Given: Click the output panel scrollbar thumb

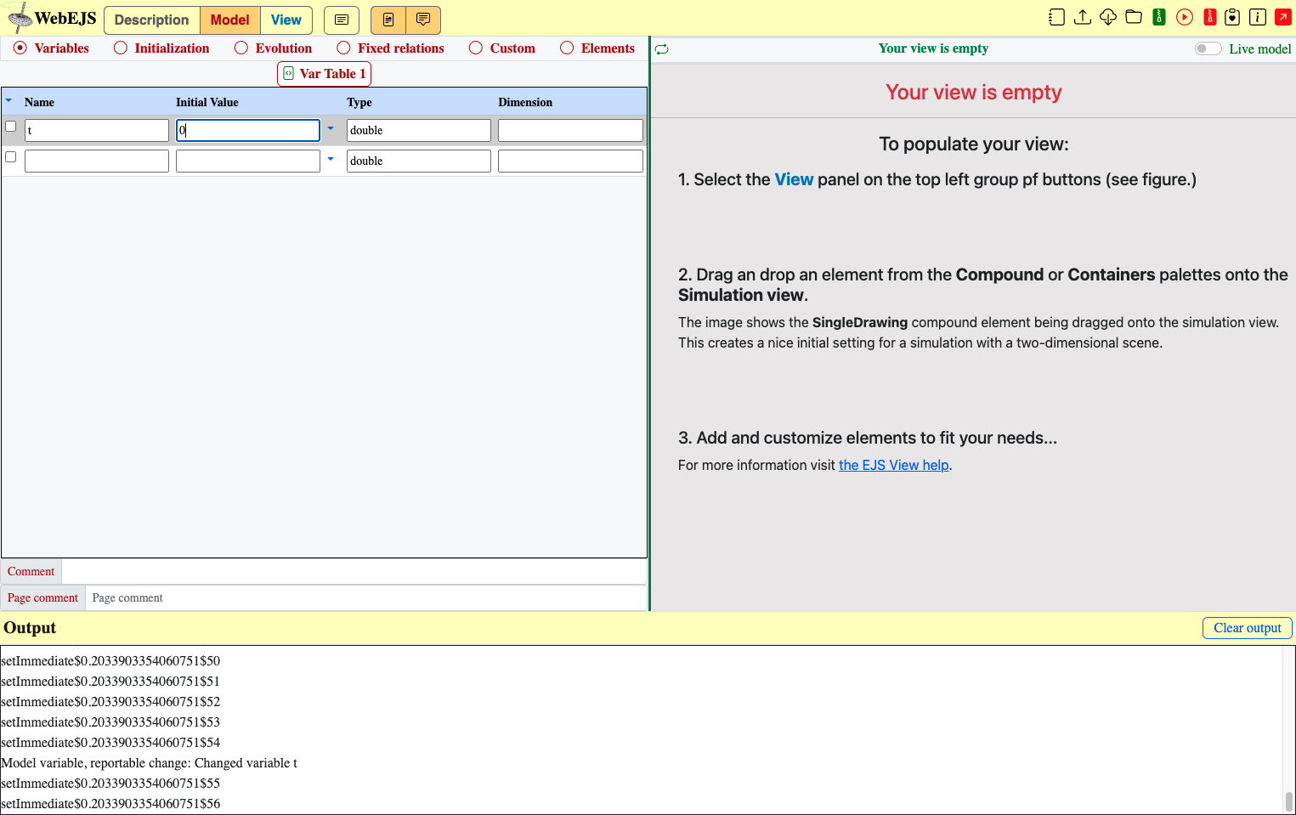Looking at the screenshot, I should coord(1289,801).
